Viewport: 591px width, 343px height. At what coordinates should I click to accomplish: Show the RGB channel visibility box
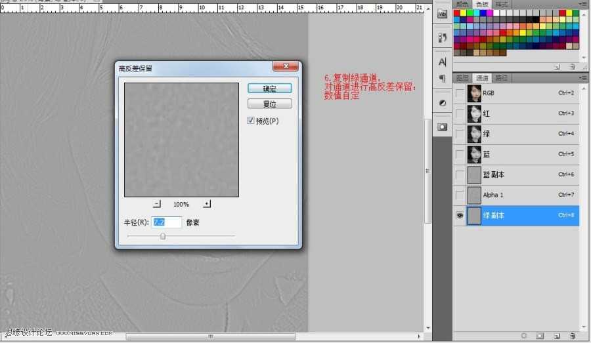(x=460, y=93)
